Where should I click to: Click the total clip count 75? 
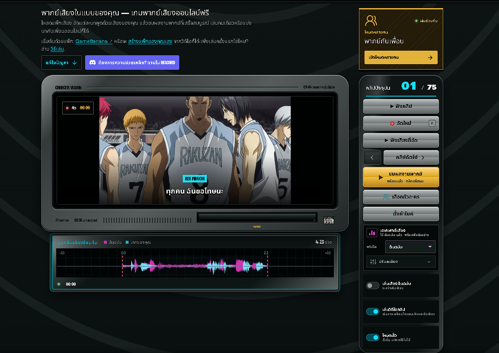tap(432, 87)
